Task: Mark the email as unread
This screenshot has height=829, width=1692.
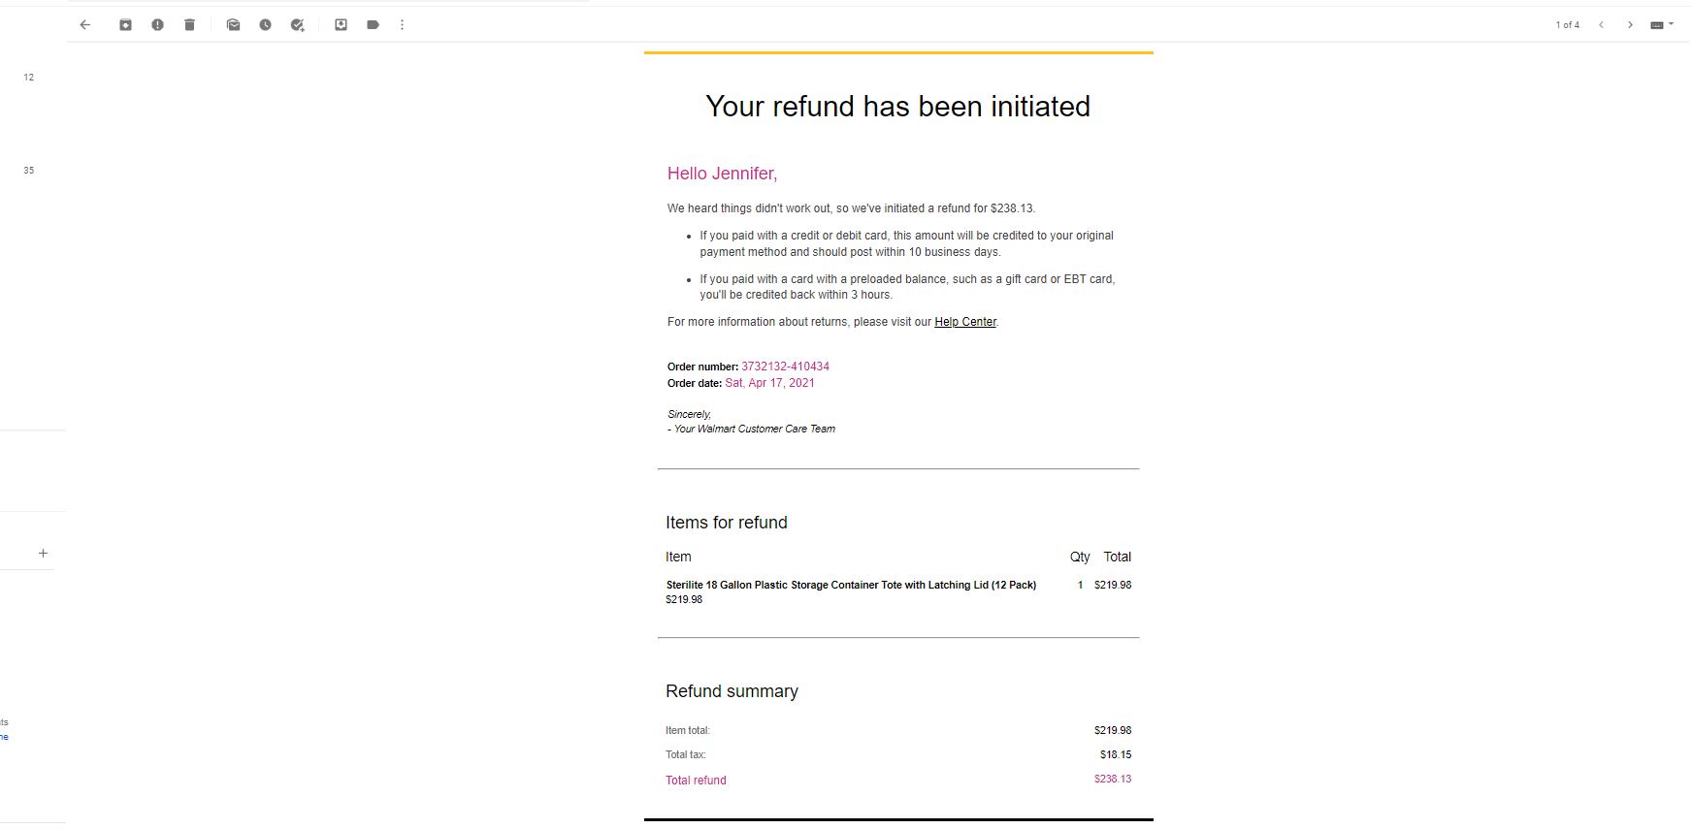Action: coord(233,25)
